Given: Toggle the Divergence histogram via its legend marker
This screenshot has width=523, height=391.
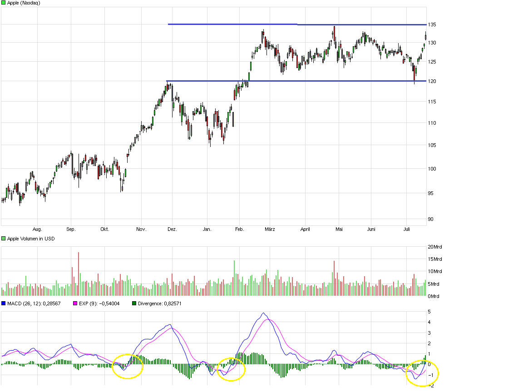Looking at the screenshot, I should click(x=133, y=303).
